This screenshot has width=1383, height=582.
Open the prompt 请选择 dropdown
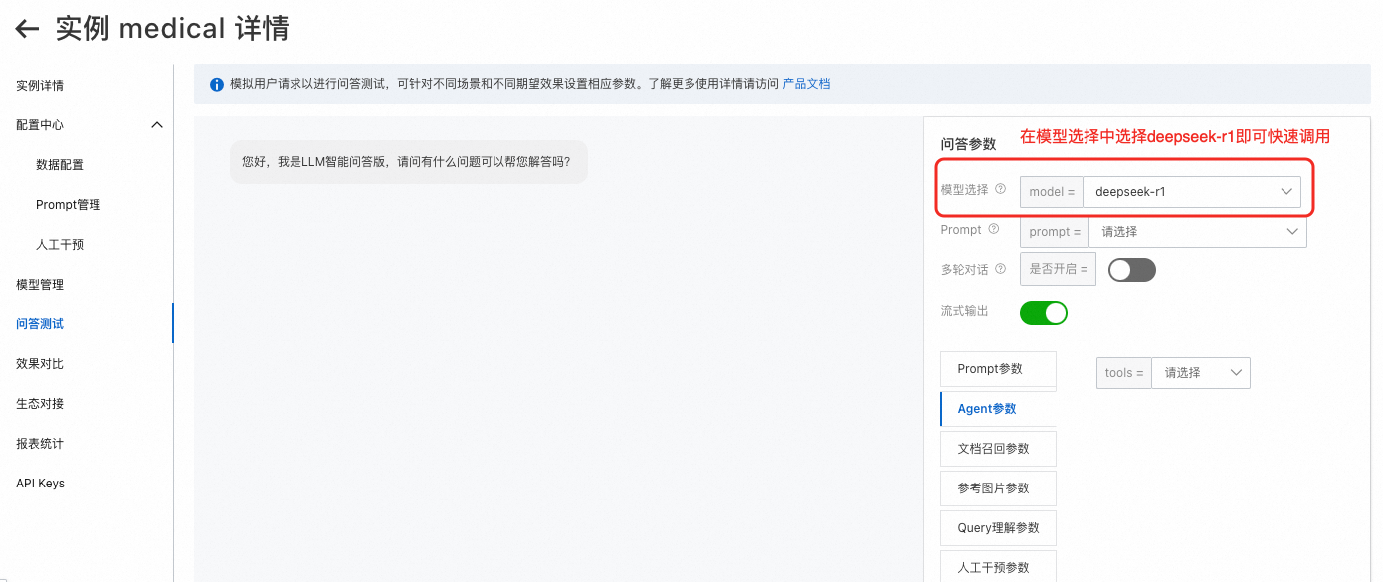click(1197, 231)
